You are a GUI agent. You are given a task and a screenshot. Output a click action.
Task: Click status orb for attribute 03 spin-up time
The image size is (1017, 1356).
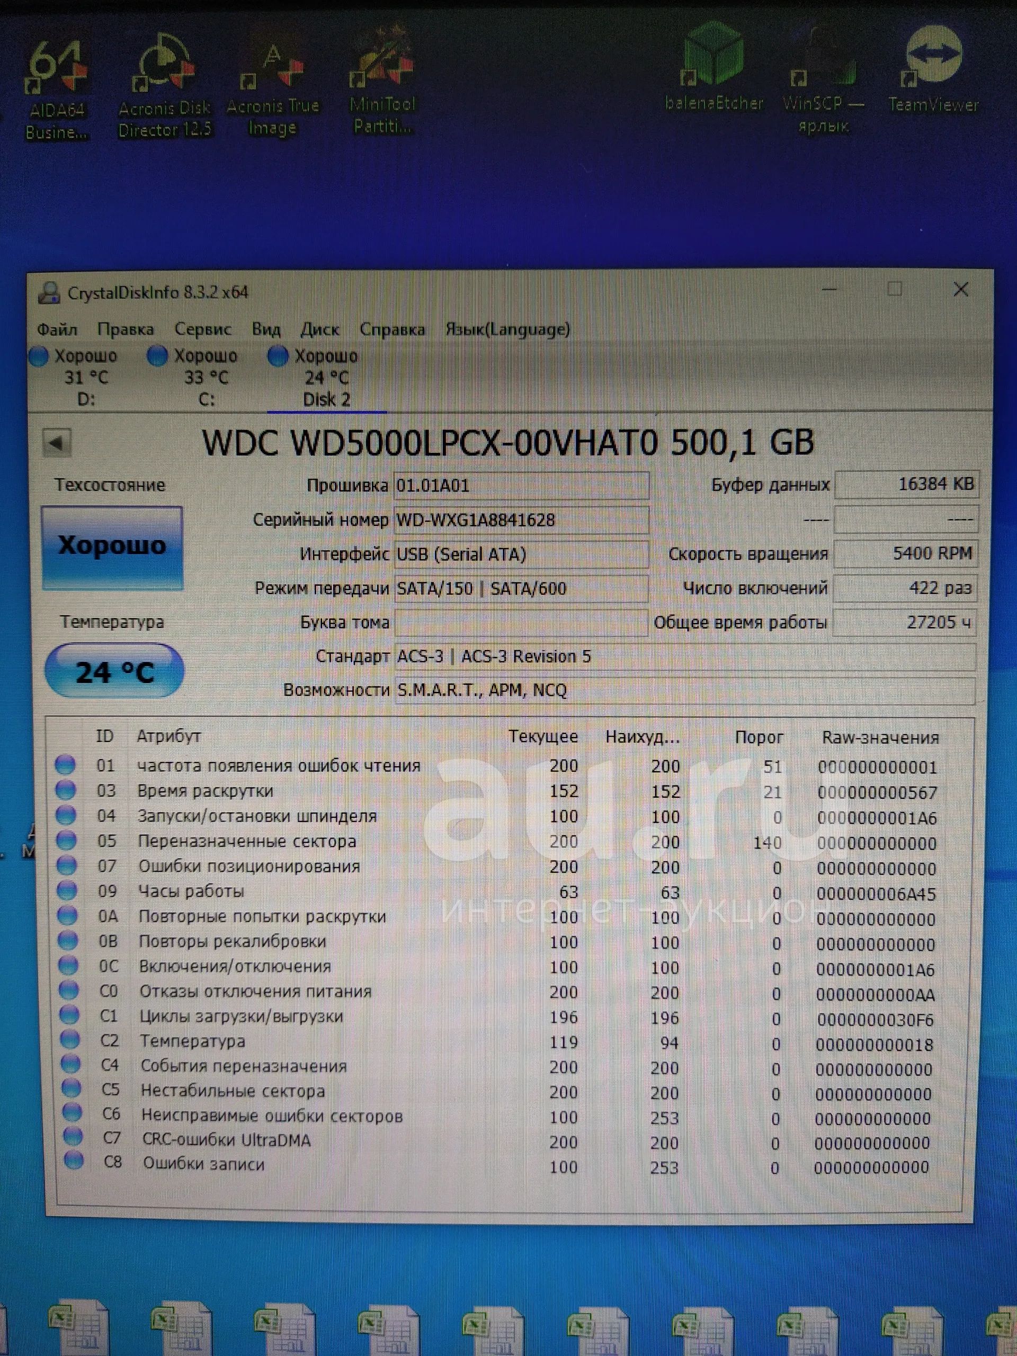pos(66,790)
